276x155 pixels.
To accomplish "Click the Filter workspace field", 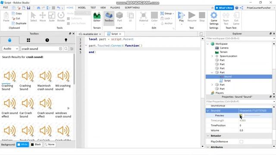I will tap(239, 38).
